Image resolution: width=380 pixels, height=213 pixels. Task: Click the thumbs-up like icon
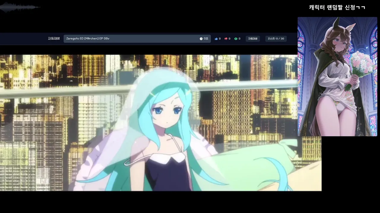pos(216,39)
